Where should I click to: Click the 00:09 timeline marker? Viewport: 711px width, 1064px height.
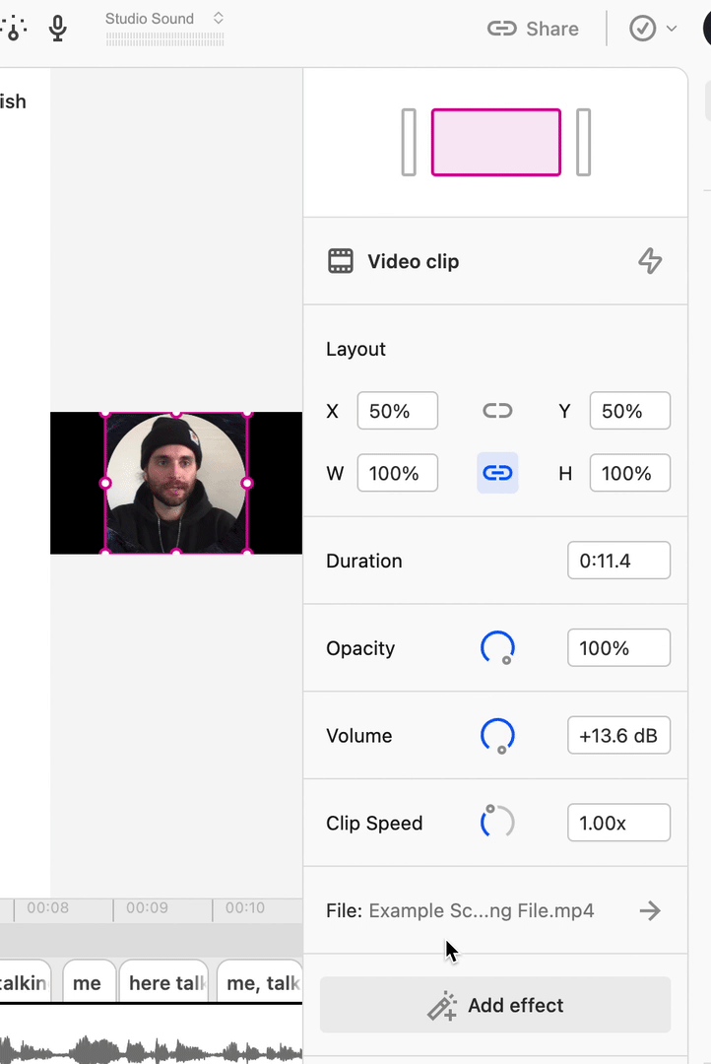[147, 908]
